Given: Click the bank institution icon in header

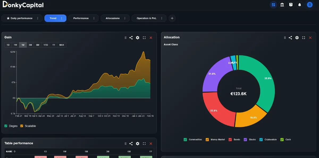Looking at the screenshot, I should coord(282,5).
